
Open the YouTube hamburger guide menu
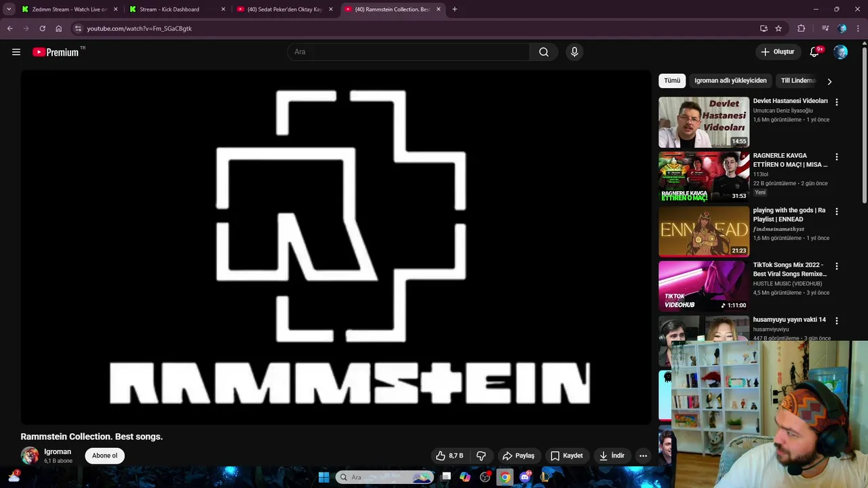16,52
